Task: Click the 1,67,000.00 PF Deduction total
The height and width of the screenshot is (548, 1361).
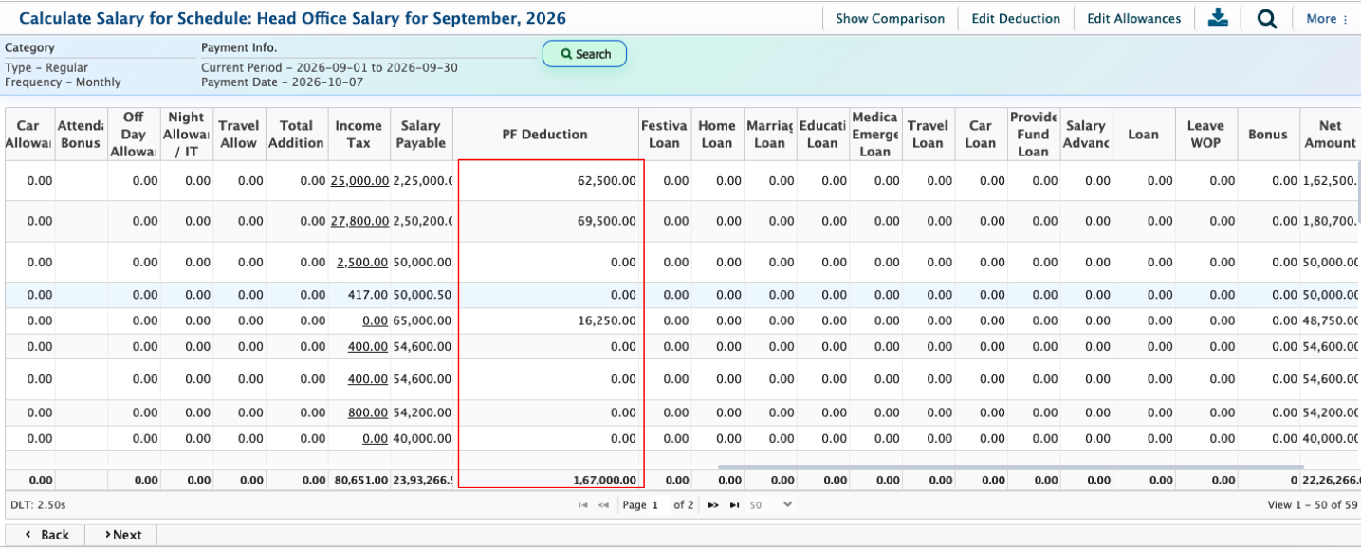Action: click(x=545, y=480)
